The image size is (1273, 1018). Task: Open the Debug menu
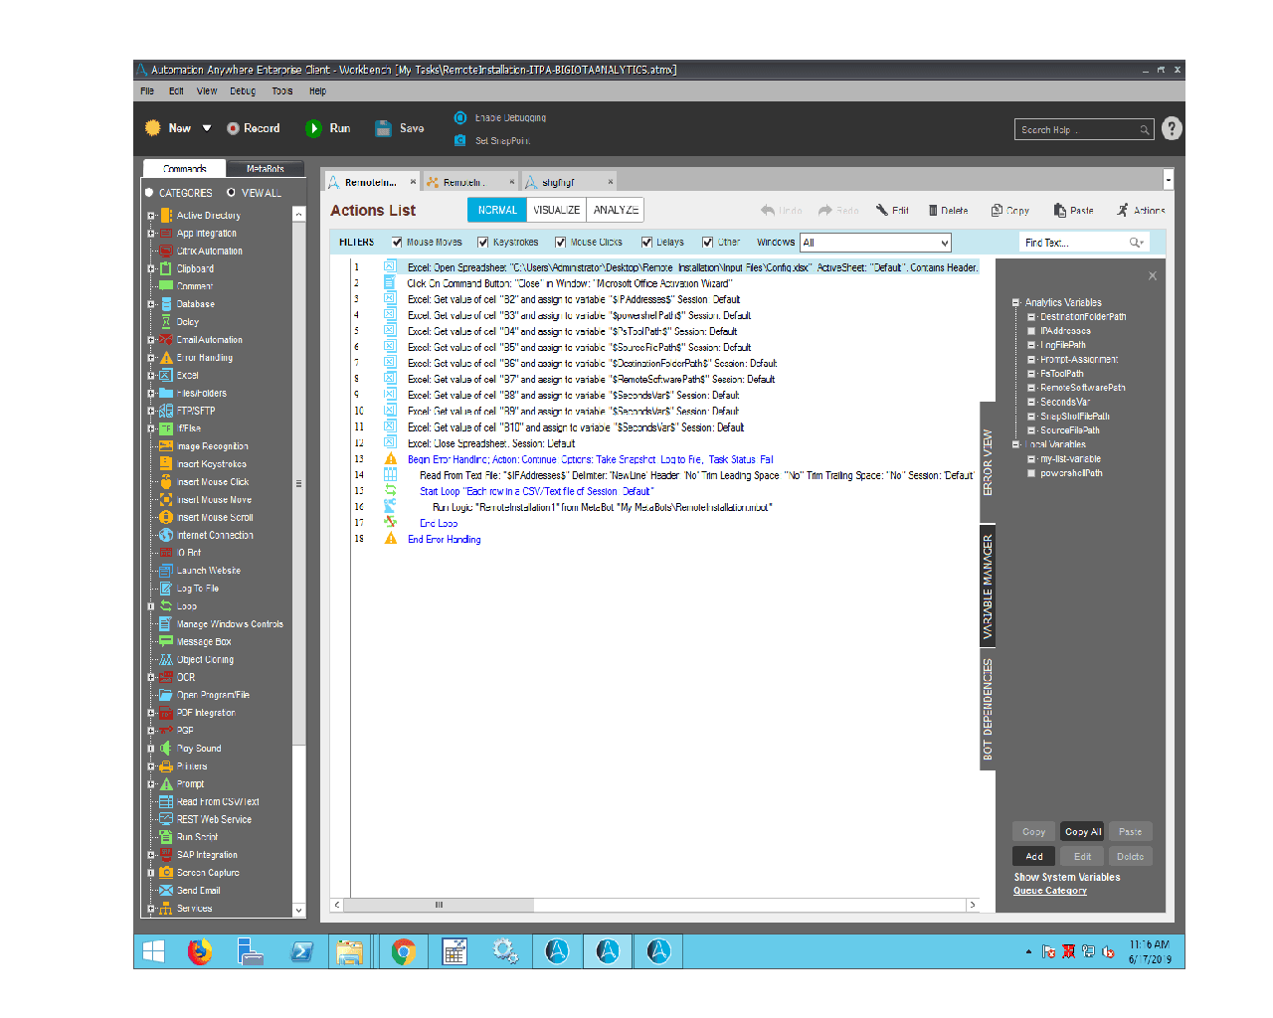click(243, 90)
